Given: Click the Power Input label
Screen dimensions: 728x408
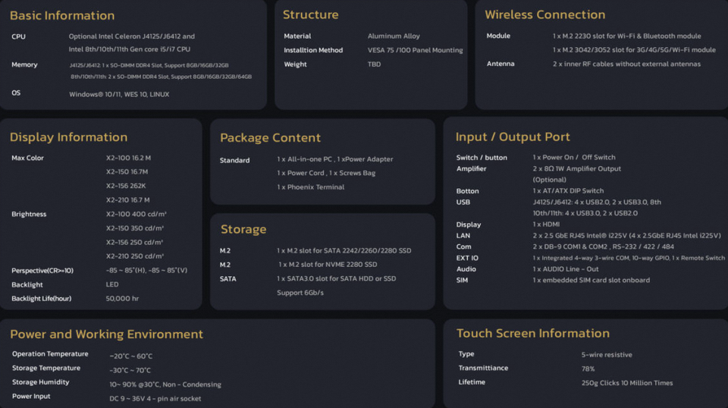Looking at the screenshot, I should [x=31, y=397].
